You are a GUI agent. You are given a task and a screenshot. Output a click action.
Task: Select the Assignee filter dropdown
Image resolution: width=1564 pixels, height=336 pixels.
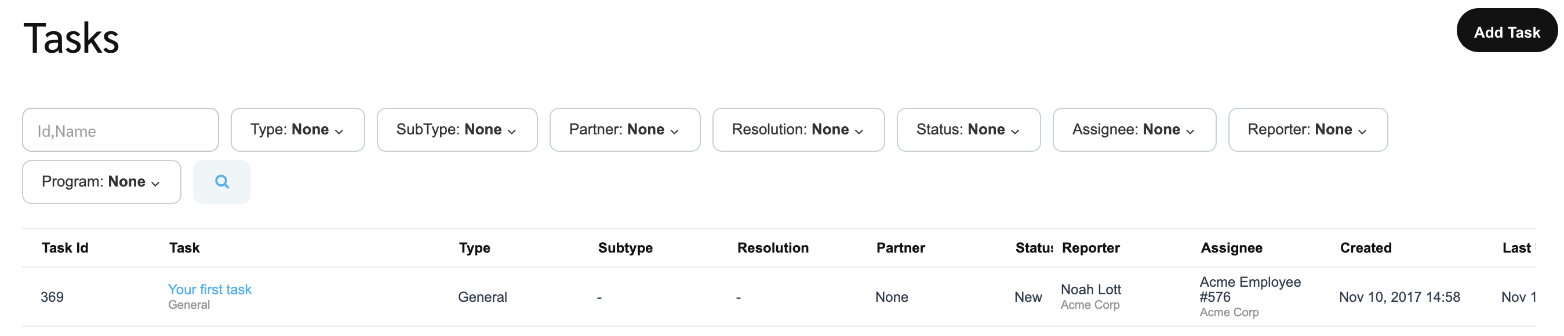coord(1133,130)
